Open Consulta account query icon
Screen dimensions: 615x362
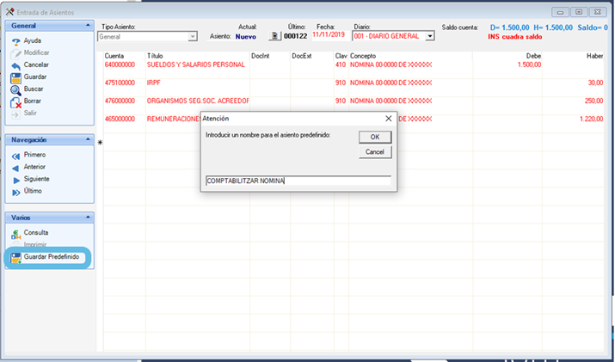[15, 234]
